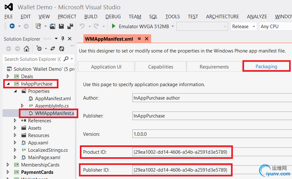Open the Release configuration dropdown
Viewport: 292px width, 179px height.
tap(244, 27)
